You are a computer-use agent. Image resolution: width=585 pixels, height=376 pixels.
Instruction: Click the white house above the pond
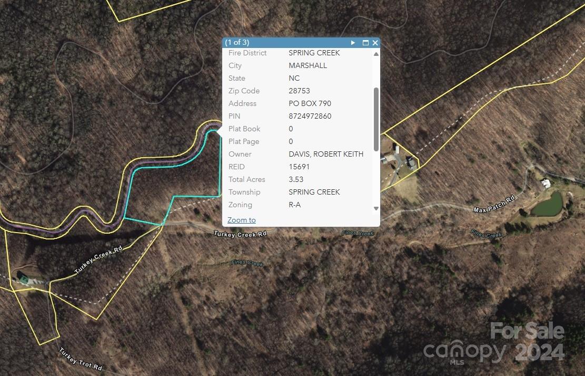pos(546,183)
